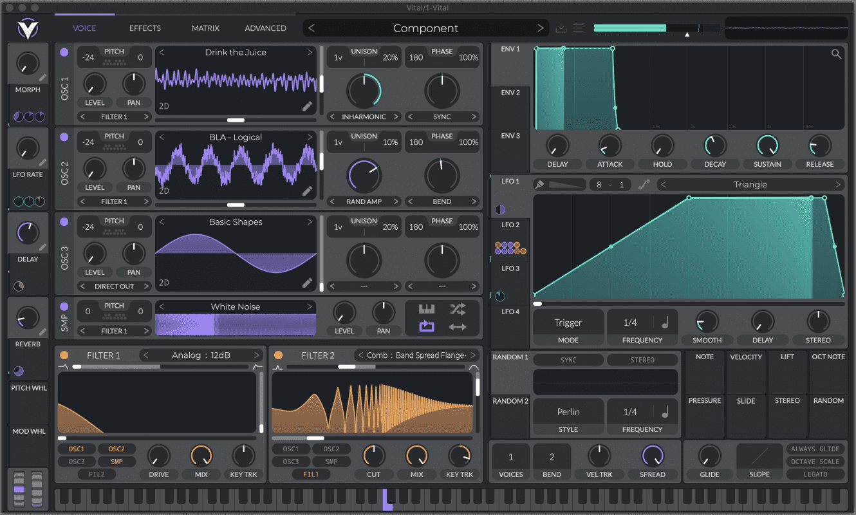
Task: Open the Inharmonic spectral morph selector
Action: [364, 117]
